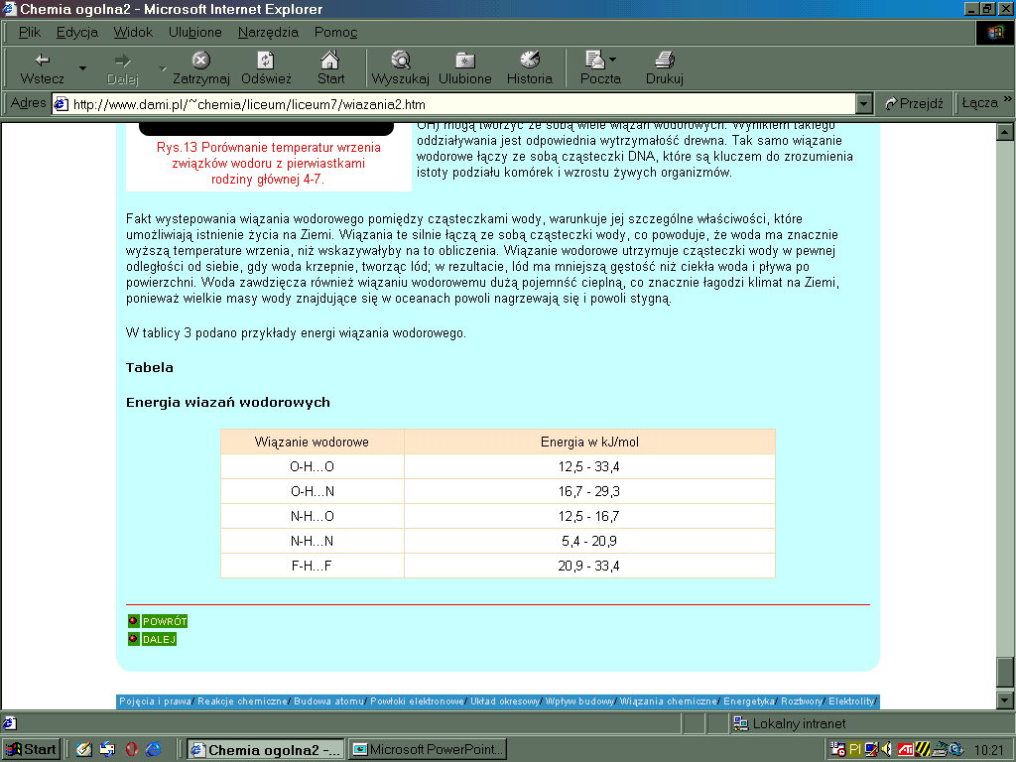Click the Wstecz (Back) toolbar icon
Screen dimensions: 1016x762
42,66
